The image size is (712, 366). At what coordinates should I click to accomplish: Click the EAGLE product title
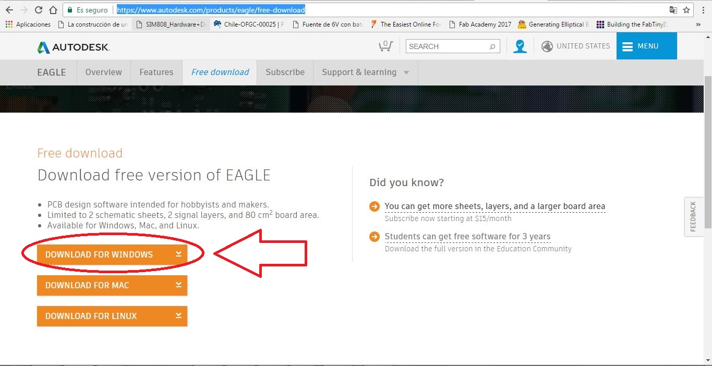point(52,72)
